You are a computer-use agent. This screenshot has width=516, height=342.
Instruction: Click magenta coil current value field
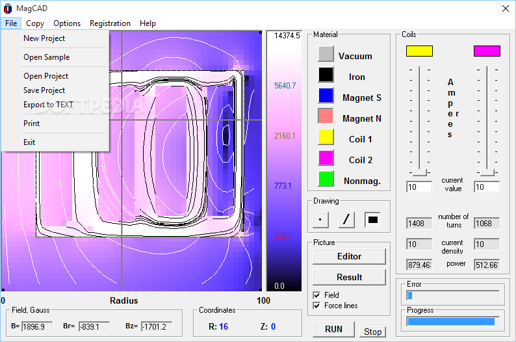(x=487, y=187)
